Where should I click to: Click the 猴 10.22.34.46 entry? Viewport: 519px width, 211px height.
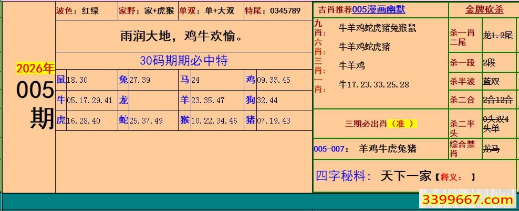pyautogui.click(x=209, y=120)
